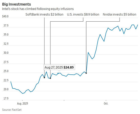Click the Aug 27, 2025 $24.85 tooltip

[x=59, y=67]
